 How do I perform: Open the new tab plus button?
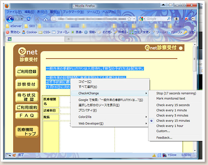click(x=69, y=39)
